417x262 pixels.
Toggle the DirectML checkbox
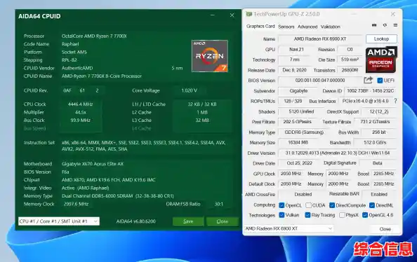372,205
